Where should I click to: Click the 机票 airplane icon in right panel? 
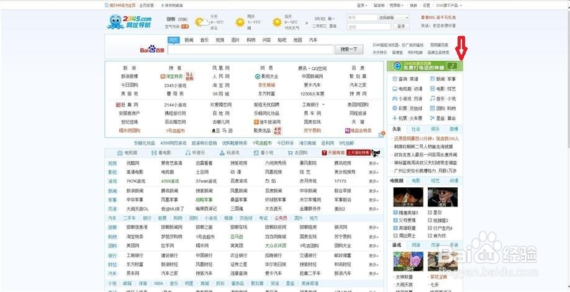(x=395, y=118)
